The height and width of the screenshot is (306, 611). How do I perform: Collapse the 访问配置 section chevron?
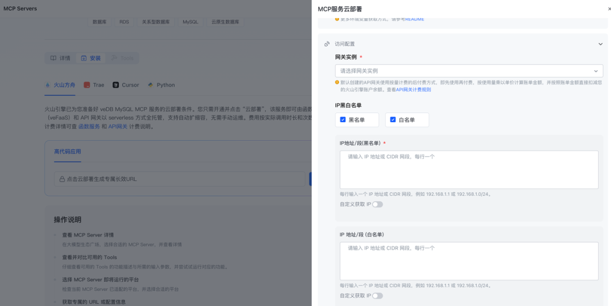coord(600,44)
